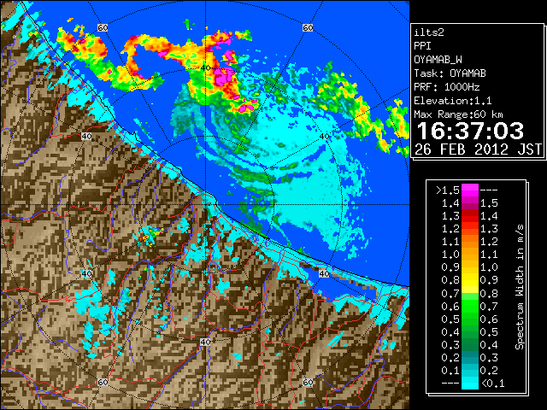
Task: Pick the teal 0.2–0.3 legend color band
Action: click(x=470, y=357)
